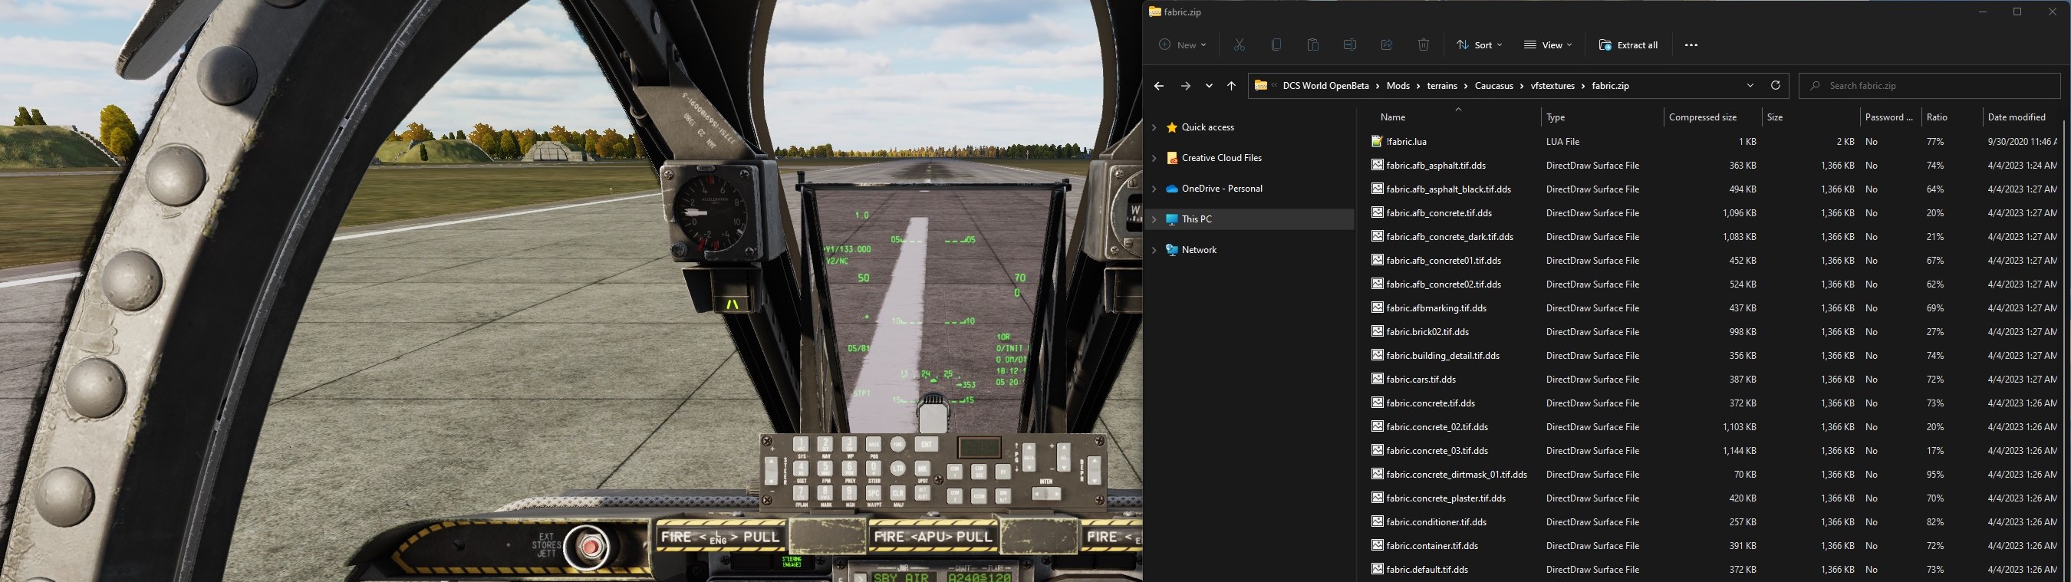Click terrains in the breadcrumb path
Screen dimensions: 2071x582
pos(1442,85)
